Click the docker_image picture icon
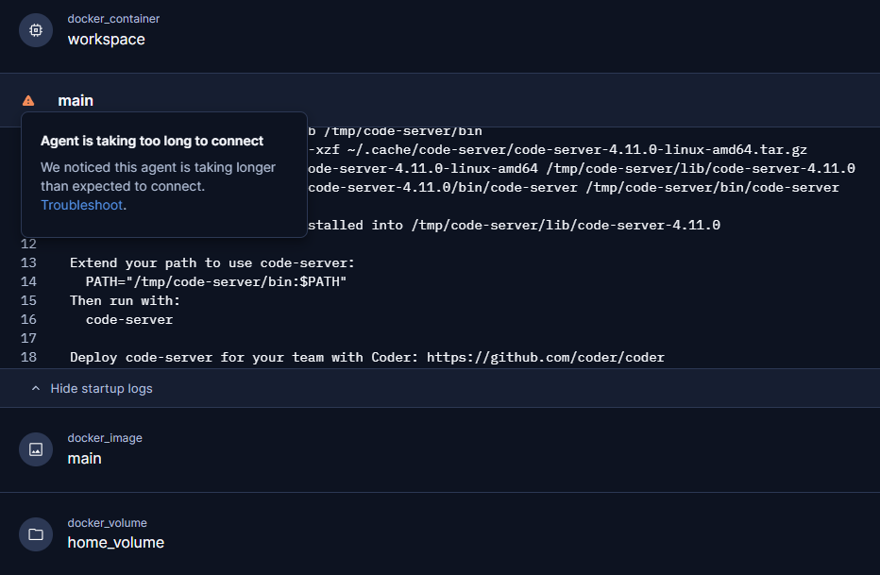 [x=36, y=449]
